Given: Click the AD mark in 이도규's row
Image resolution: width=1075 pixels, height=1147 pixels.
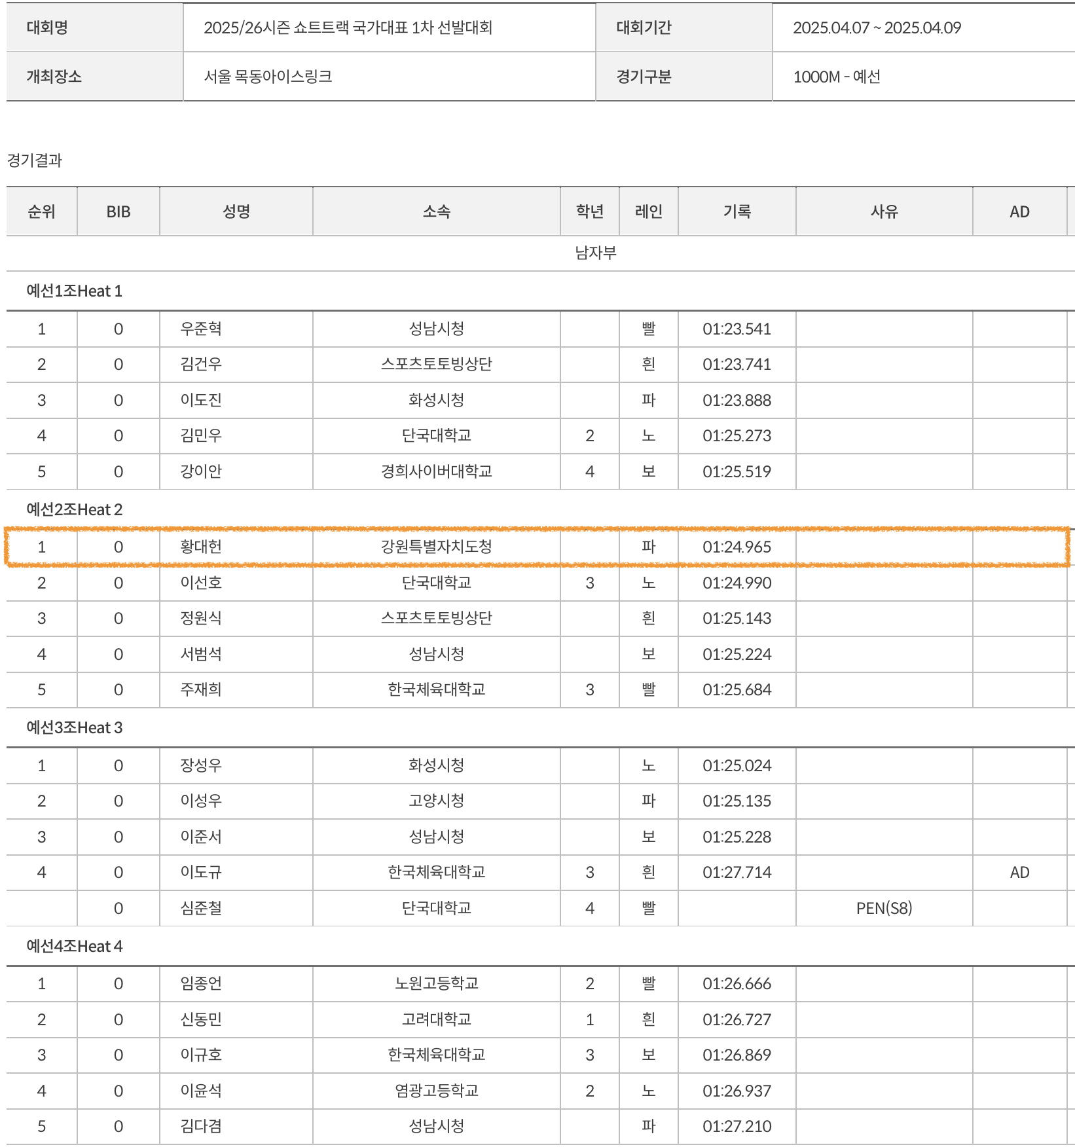Looking at the screenshot, I should coord(1019,872).
